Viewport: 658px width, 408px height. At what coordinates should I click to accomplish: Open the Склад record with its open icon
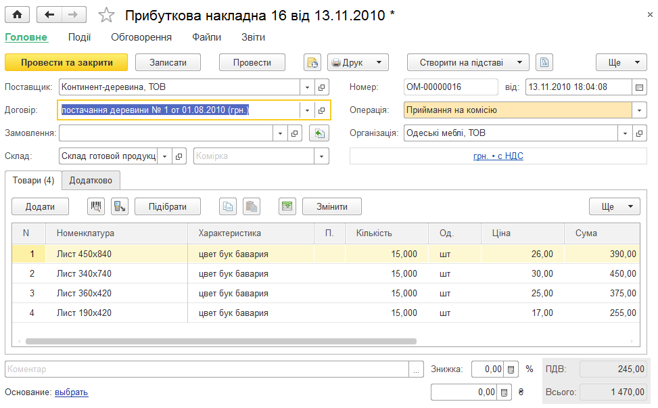(x=179, y=156)
